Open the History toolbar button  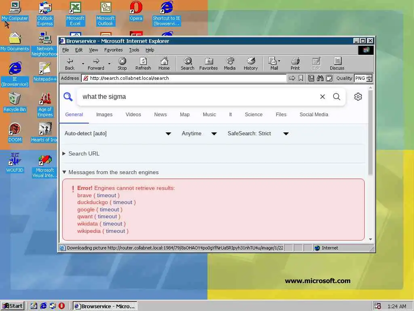tap(251, 64)
